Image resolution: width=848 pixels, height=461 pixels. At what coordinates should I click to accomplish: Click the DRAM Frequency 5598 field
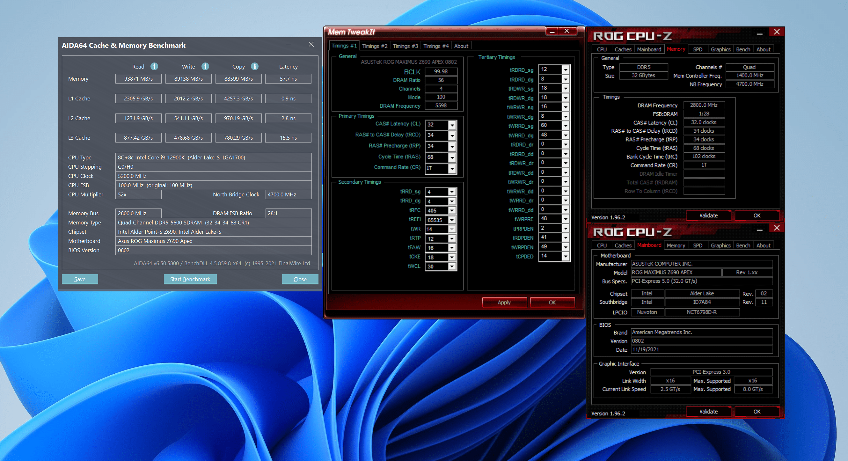pyautogui.click(x=441, y=106)
